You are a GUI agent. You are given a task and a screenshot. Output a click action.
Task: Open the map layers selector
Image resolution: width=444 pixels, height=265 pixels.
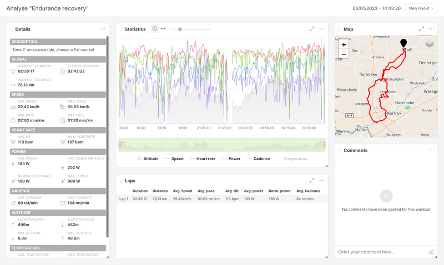pos(430,44)
